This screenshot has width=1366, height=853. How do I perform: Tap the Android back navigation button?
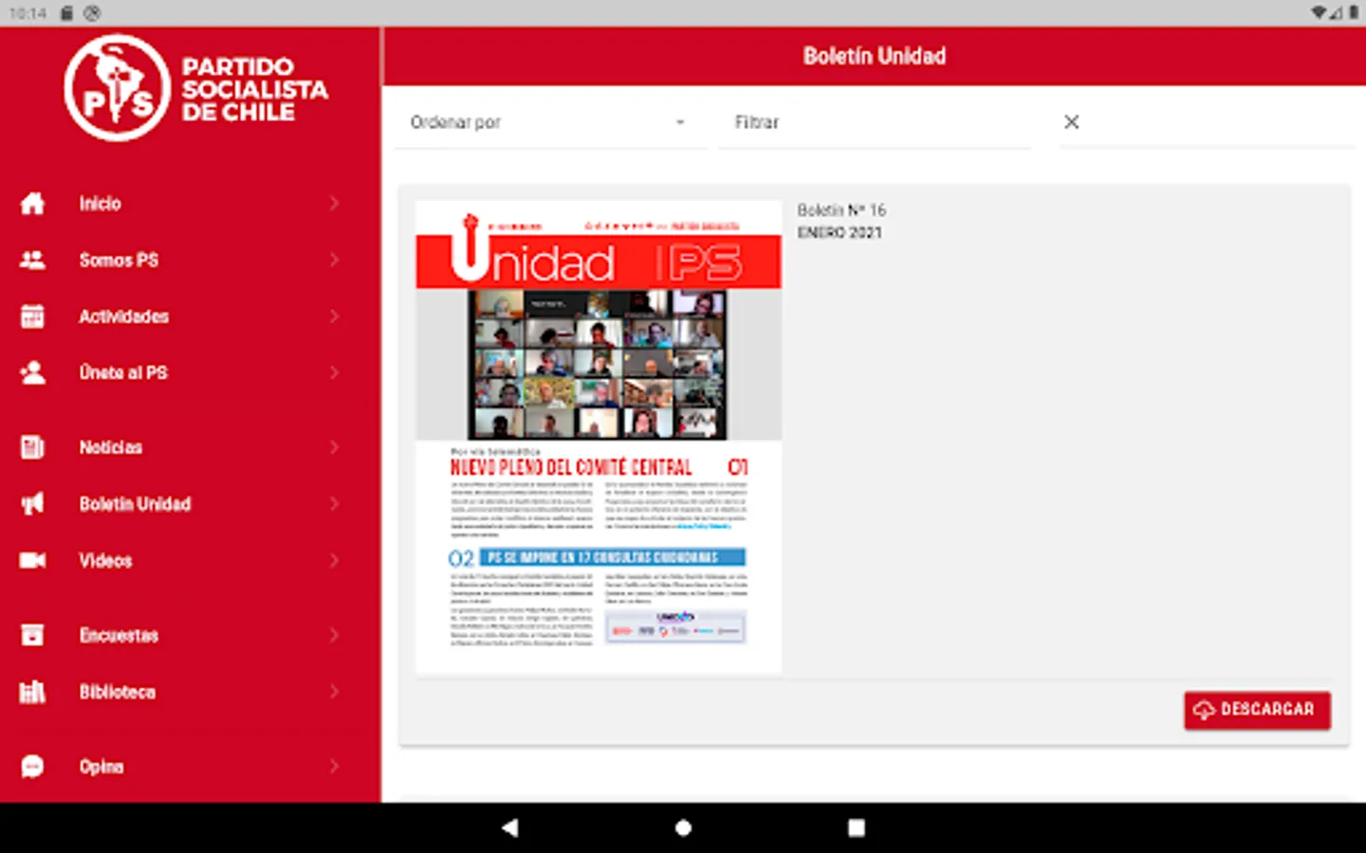(x=510, y=827)
